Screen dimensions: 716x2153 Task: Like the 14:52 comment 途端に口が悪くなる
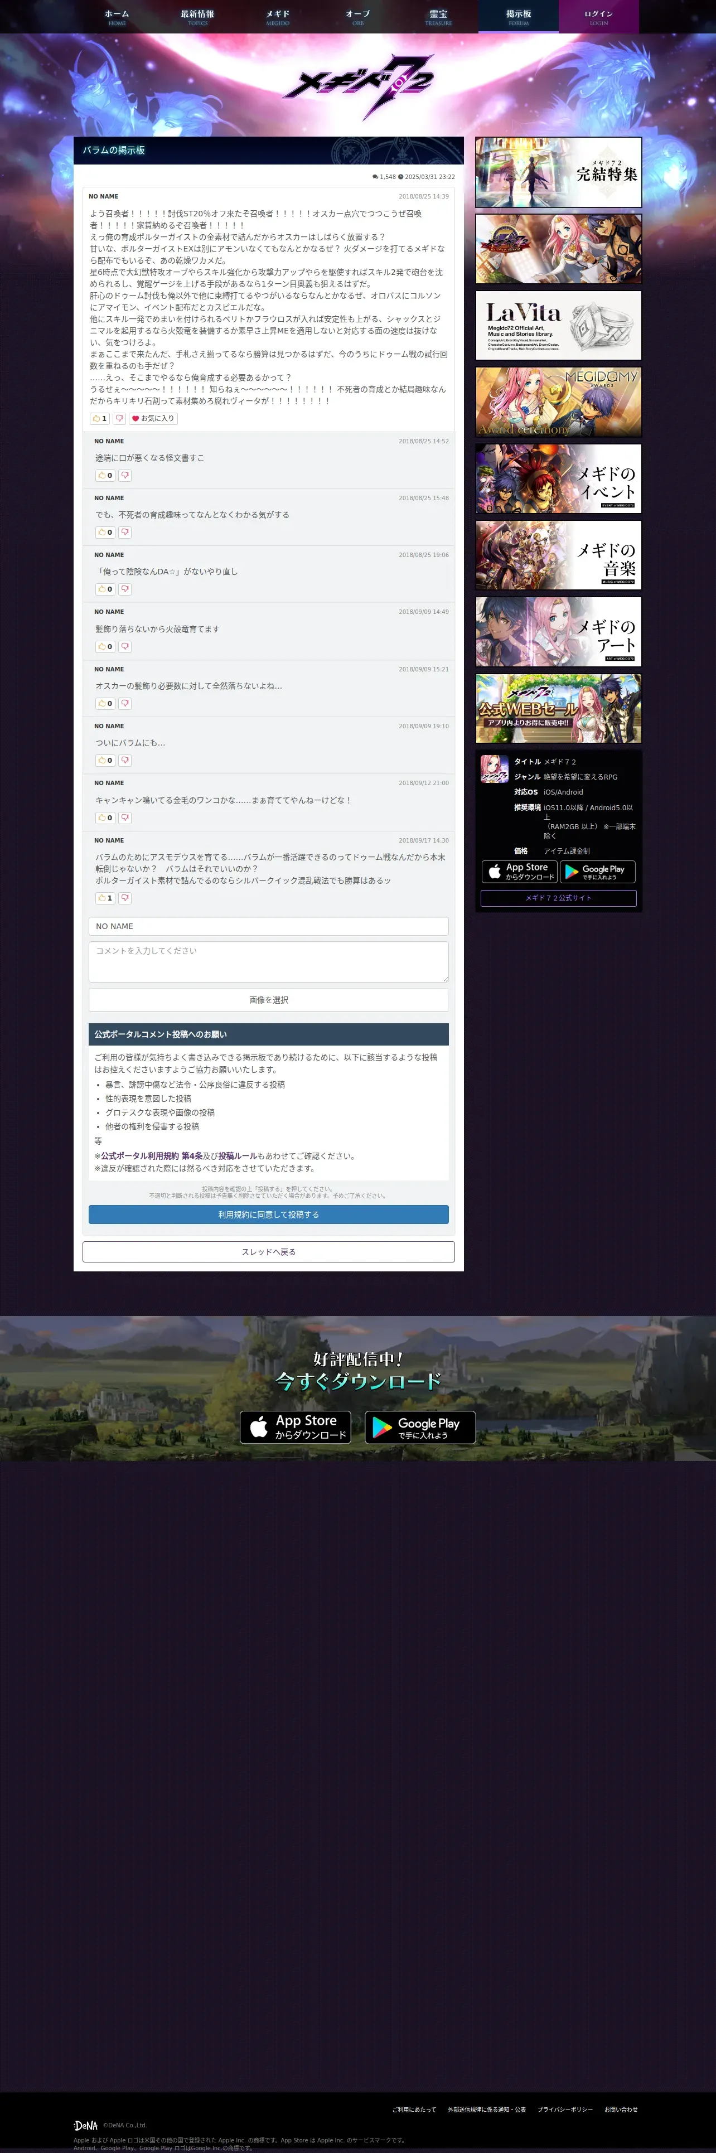[105, 476]
